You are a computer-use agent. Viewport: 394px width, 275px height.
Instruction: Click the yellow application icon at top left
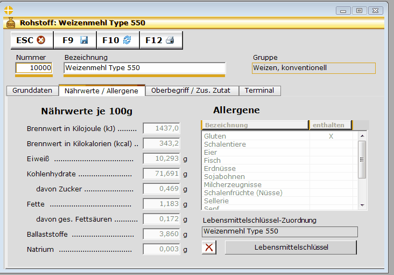coord(9,10)
